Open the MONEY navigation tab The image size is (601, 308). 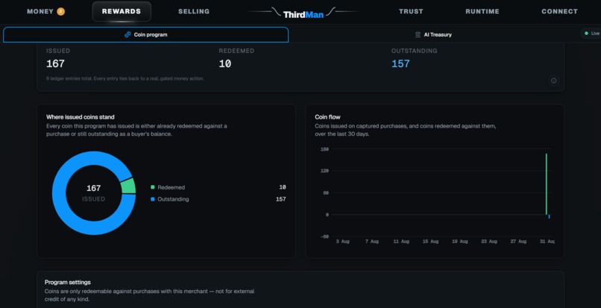pos(45,11)
